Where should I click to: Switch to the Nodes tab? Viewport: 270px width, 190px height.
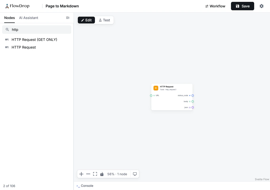[9, 18]
